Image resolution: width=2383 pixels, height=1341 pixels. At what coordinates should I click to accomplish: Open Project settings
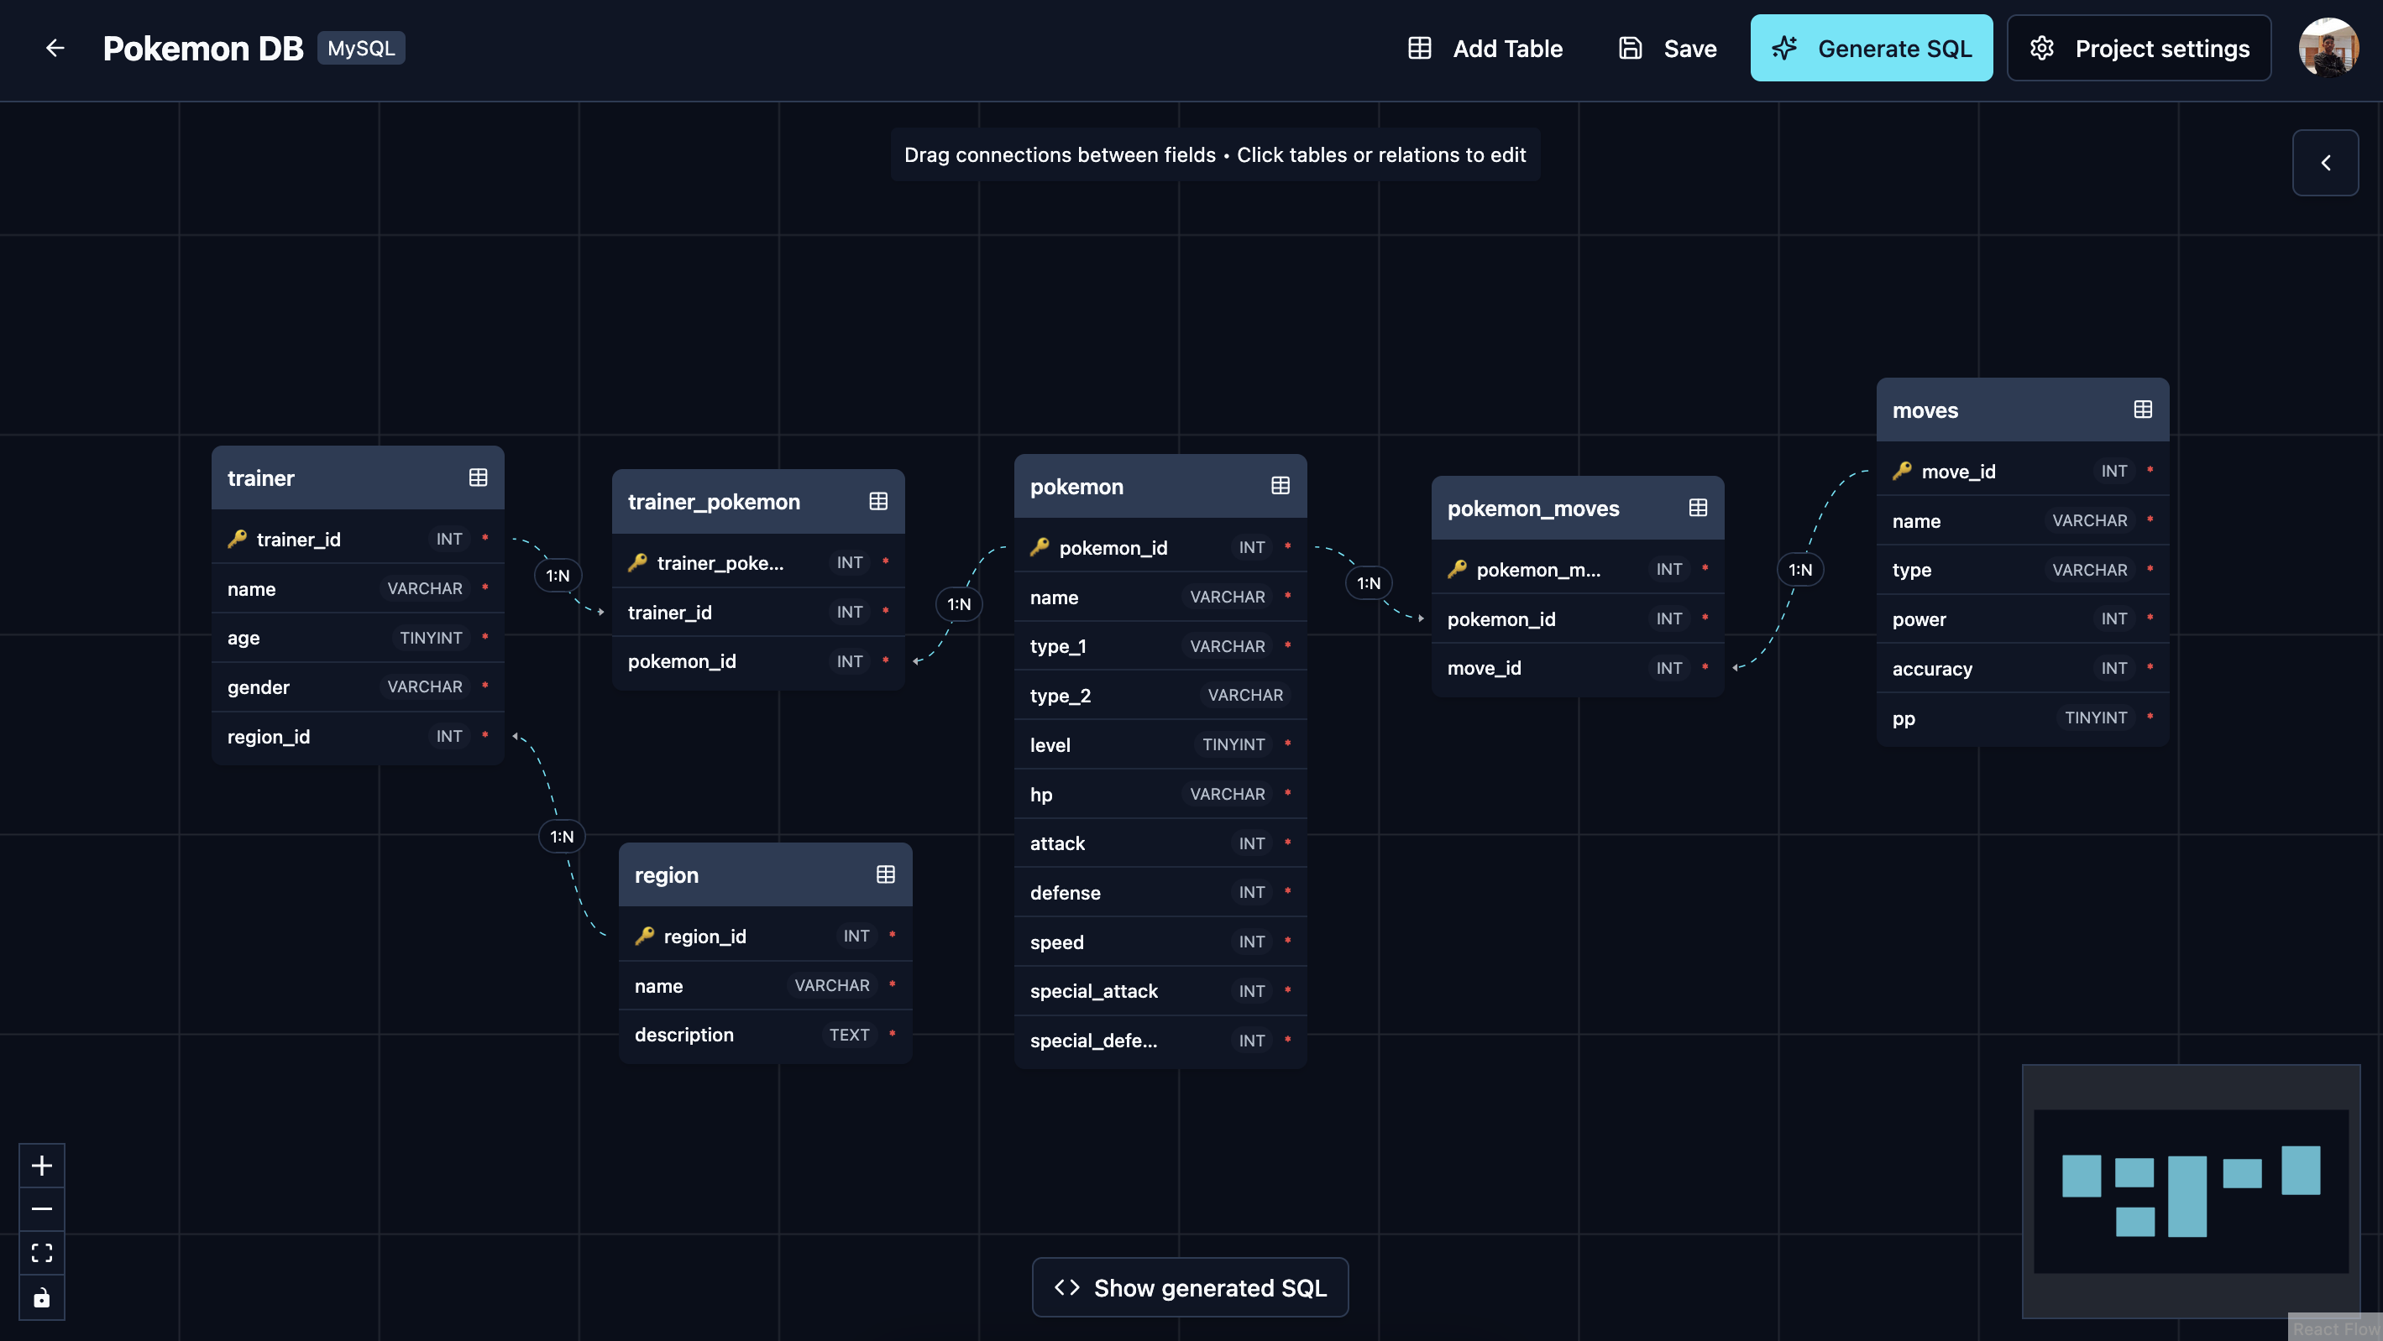pos(2139,48)
